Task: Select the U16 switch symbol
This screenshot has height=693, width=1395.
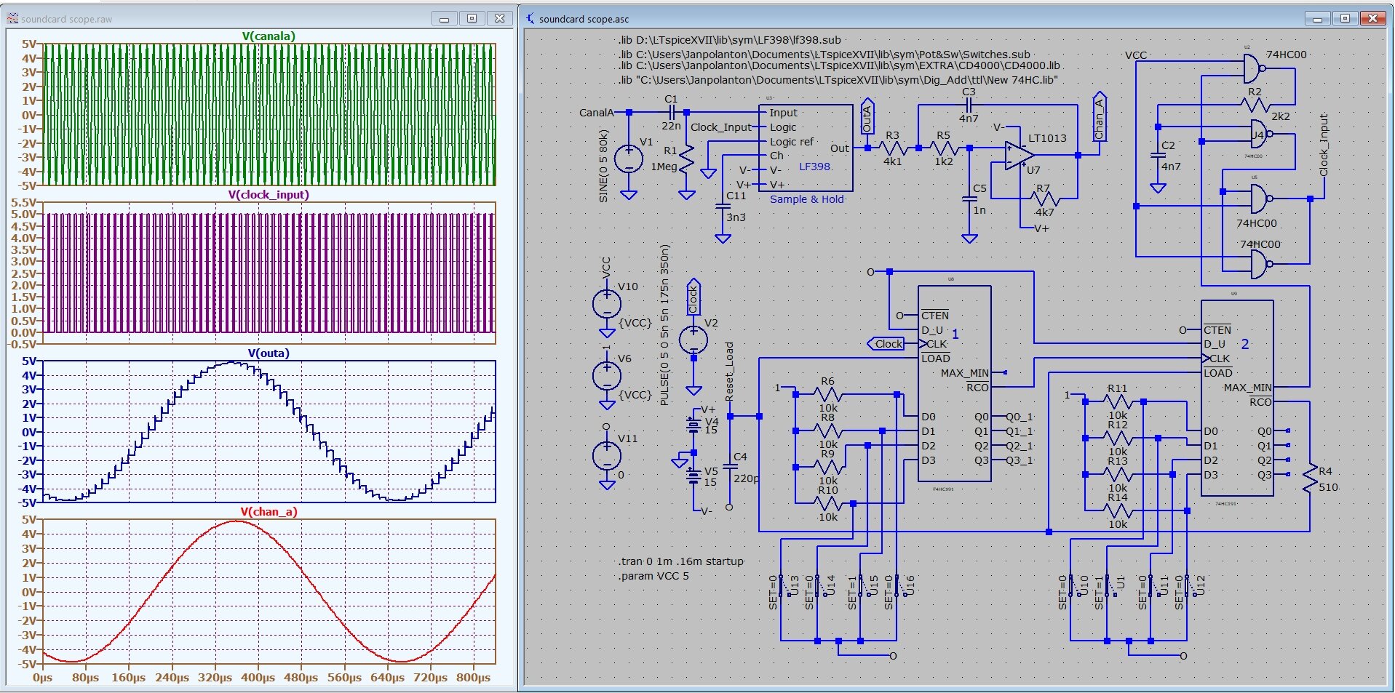Action: point(898,586)
